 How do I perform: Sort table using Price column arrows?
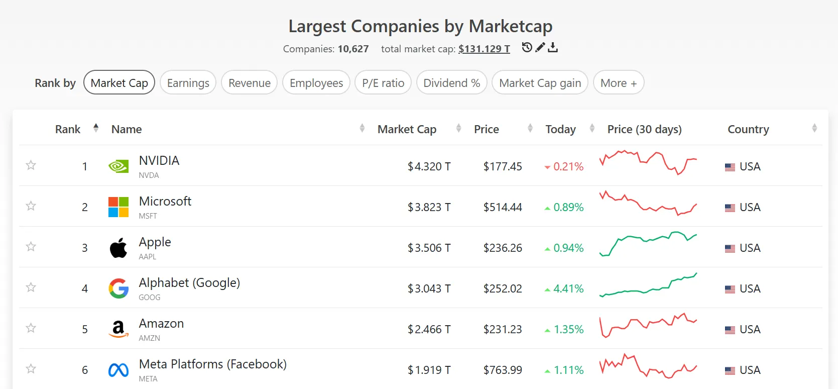(x=530, y=129)
